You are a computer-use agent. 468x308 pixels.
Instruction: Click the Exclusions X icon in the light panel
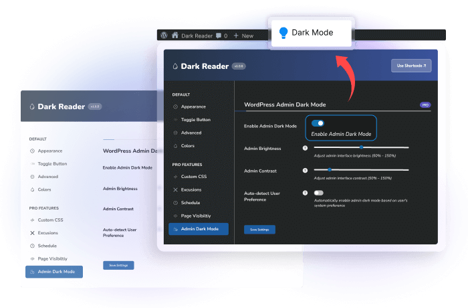(32, 233)
